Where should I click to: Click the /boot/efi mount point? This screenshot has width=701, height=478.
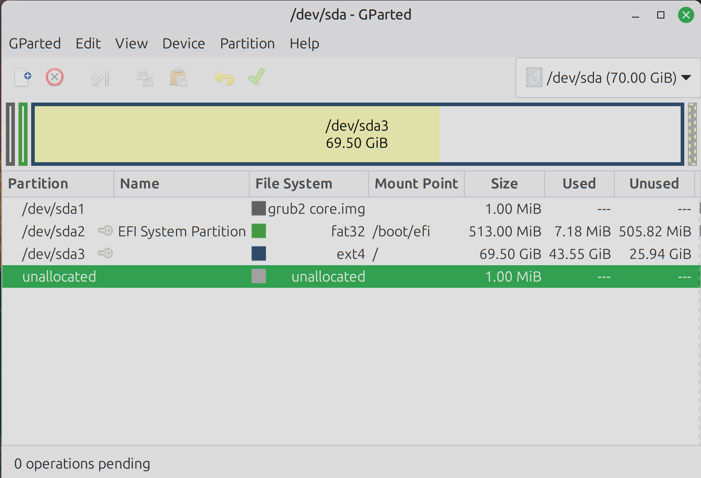402,231
